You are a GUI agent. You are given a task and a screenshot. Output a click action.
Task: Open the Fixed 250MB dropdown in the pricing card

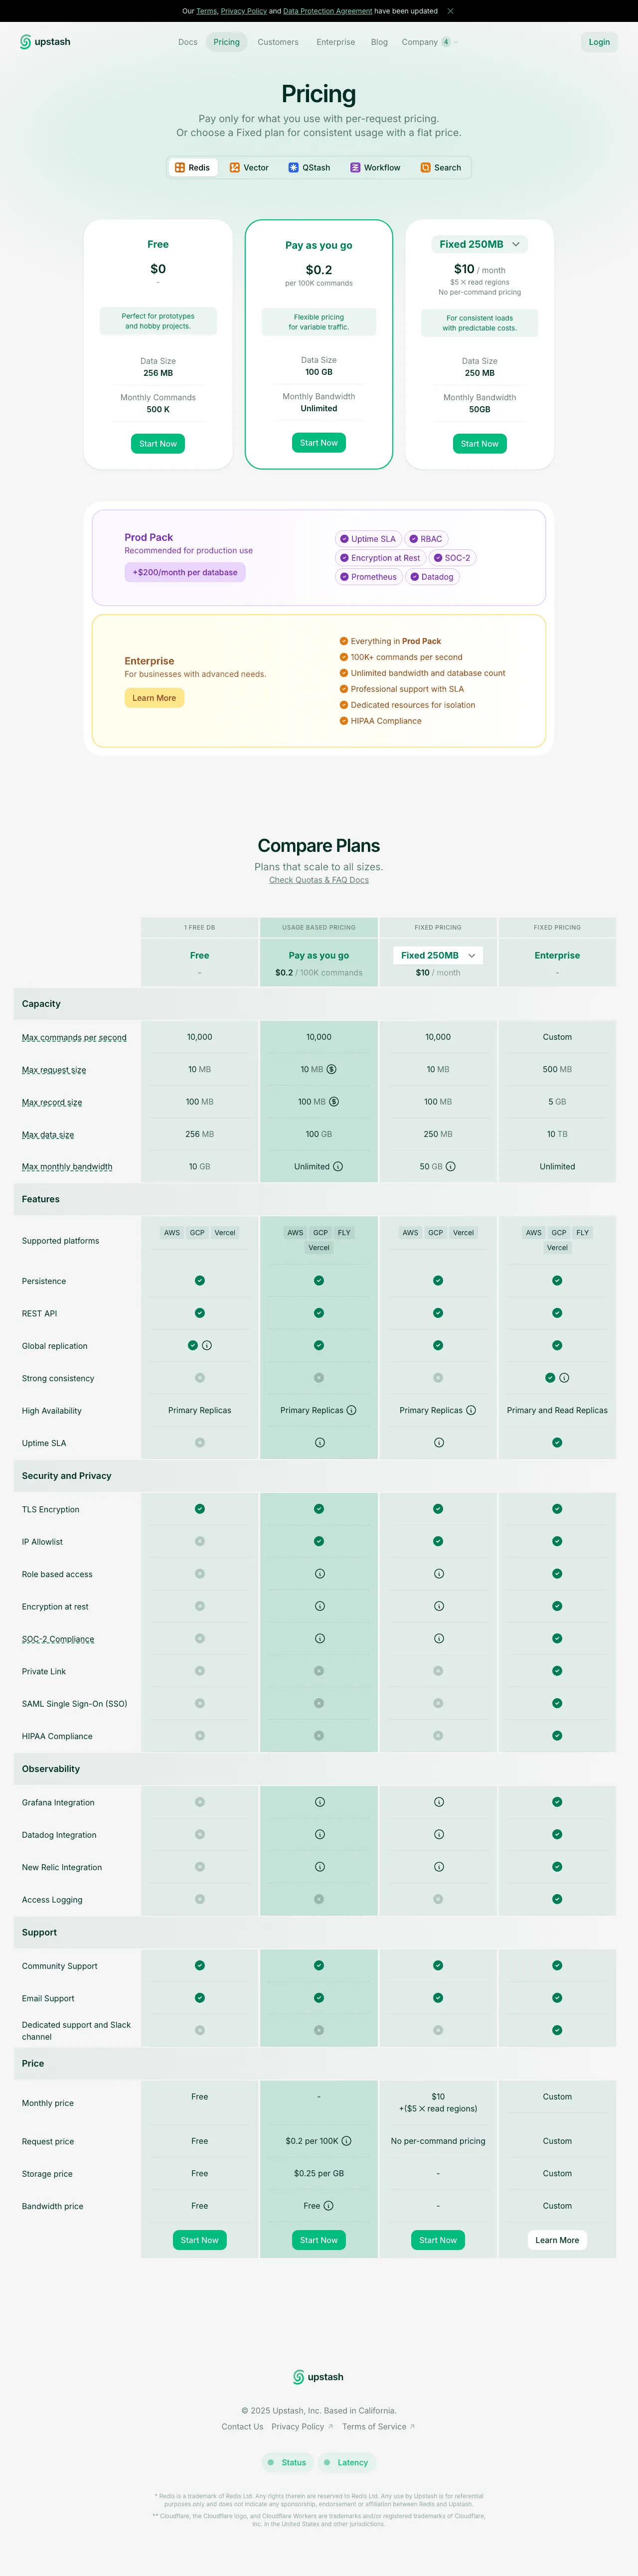[x=480, y=244]
